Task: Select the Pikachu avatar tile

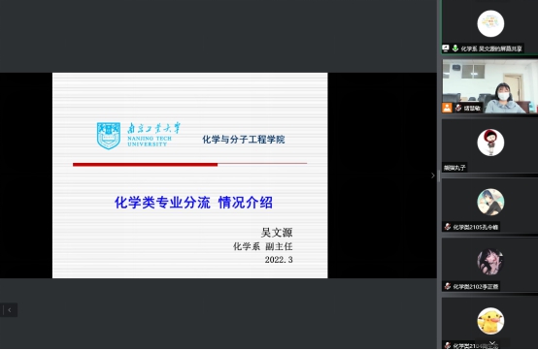Action: (x=490, y=321)
